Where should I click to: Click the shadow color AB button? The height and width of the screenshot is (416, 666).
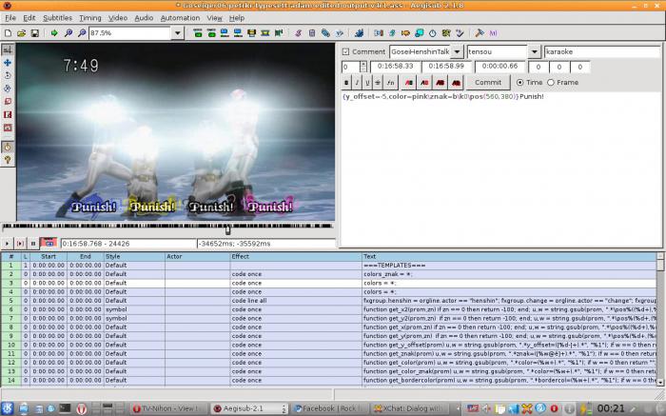(x=456, y=83)
